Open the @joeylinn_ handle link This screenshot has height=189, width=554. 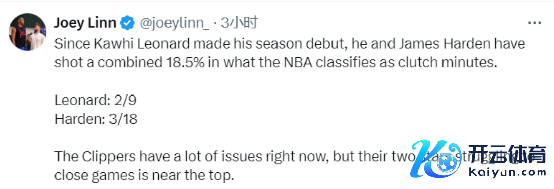[x=175, y=24]
